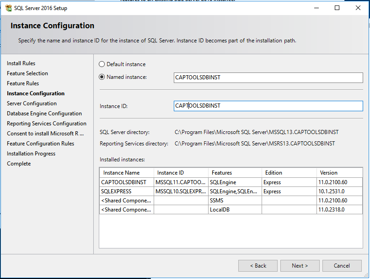
Task: Click the Instance ID input box
Action: [268, 106]
